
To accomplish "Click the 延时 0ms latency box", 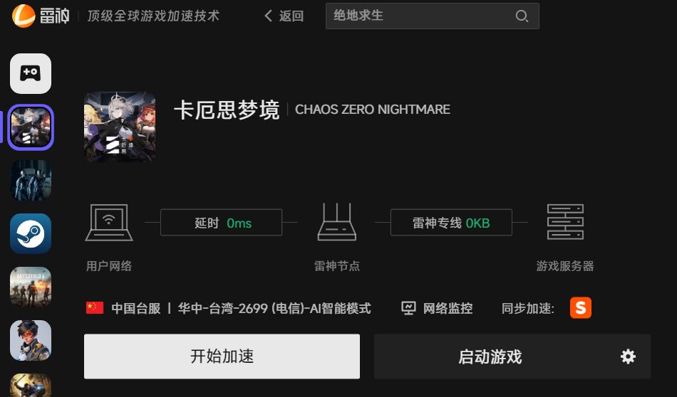I will [221, 223].
